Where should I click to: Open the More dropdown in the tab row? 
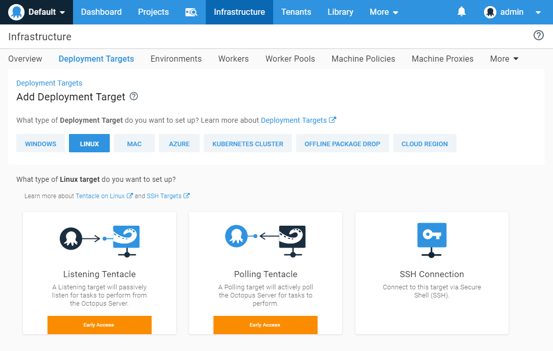point(503,59)
